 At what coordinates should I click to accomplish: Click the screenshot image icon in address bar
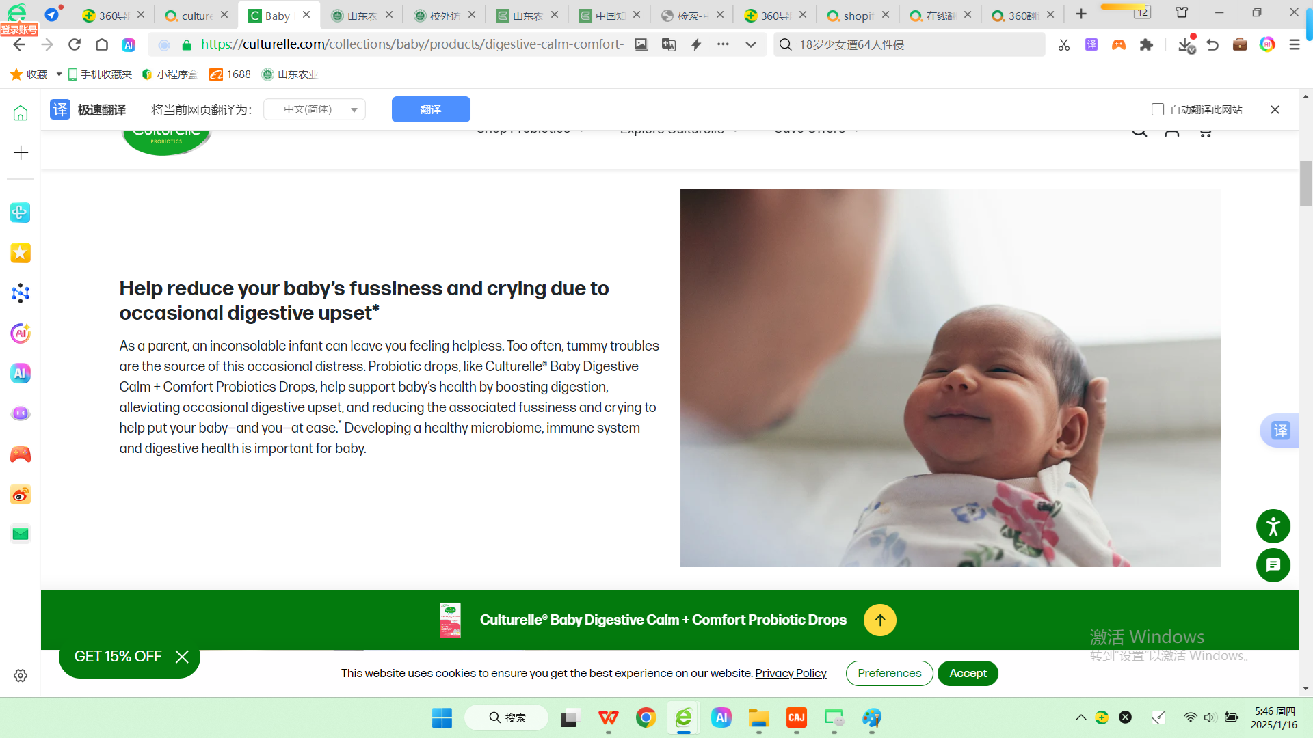(x=641, y=44)
